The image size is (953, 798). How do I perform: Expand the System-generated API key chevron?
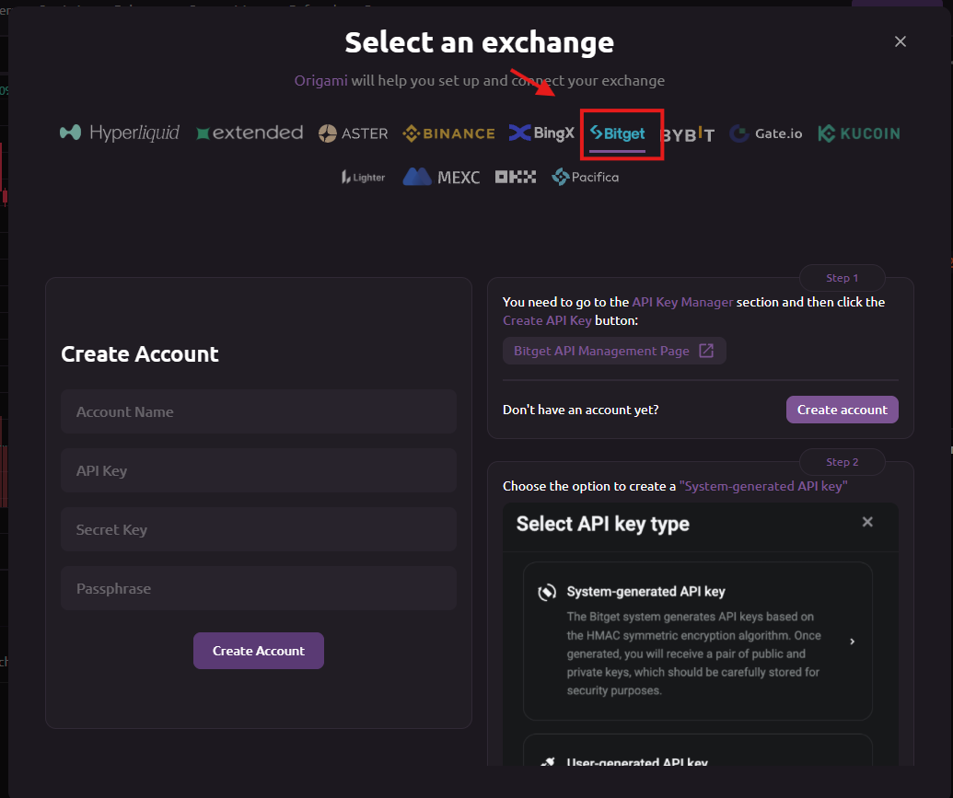coord(852,642)
